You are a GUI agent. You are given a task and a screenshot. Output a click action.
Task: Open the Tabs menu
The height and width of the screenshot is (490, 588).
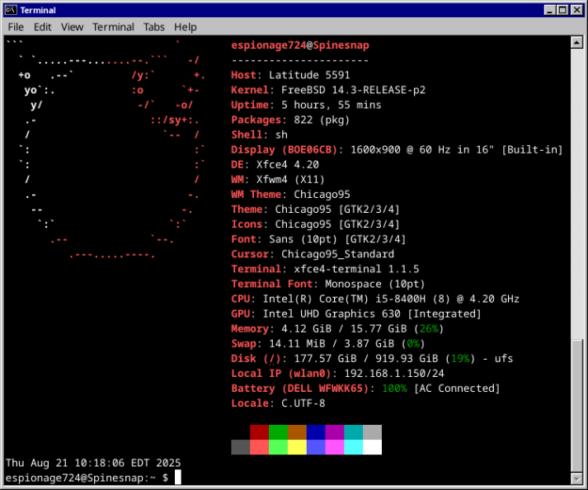click(x=153, y=26)
